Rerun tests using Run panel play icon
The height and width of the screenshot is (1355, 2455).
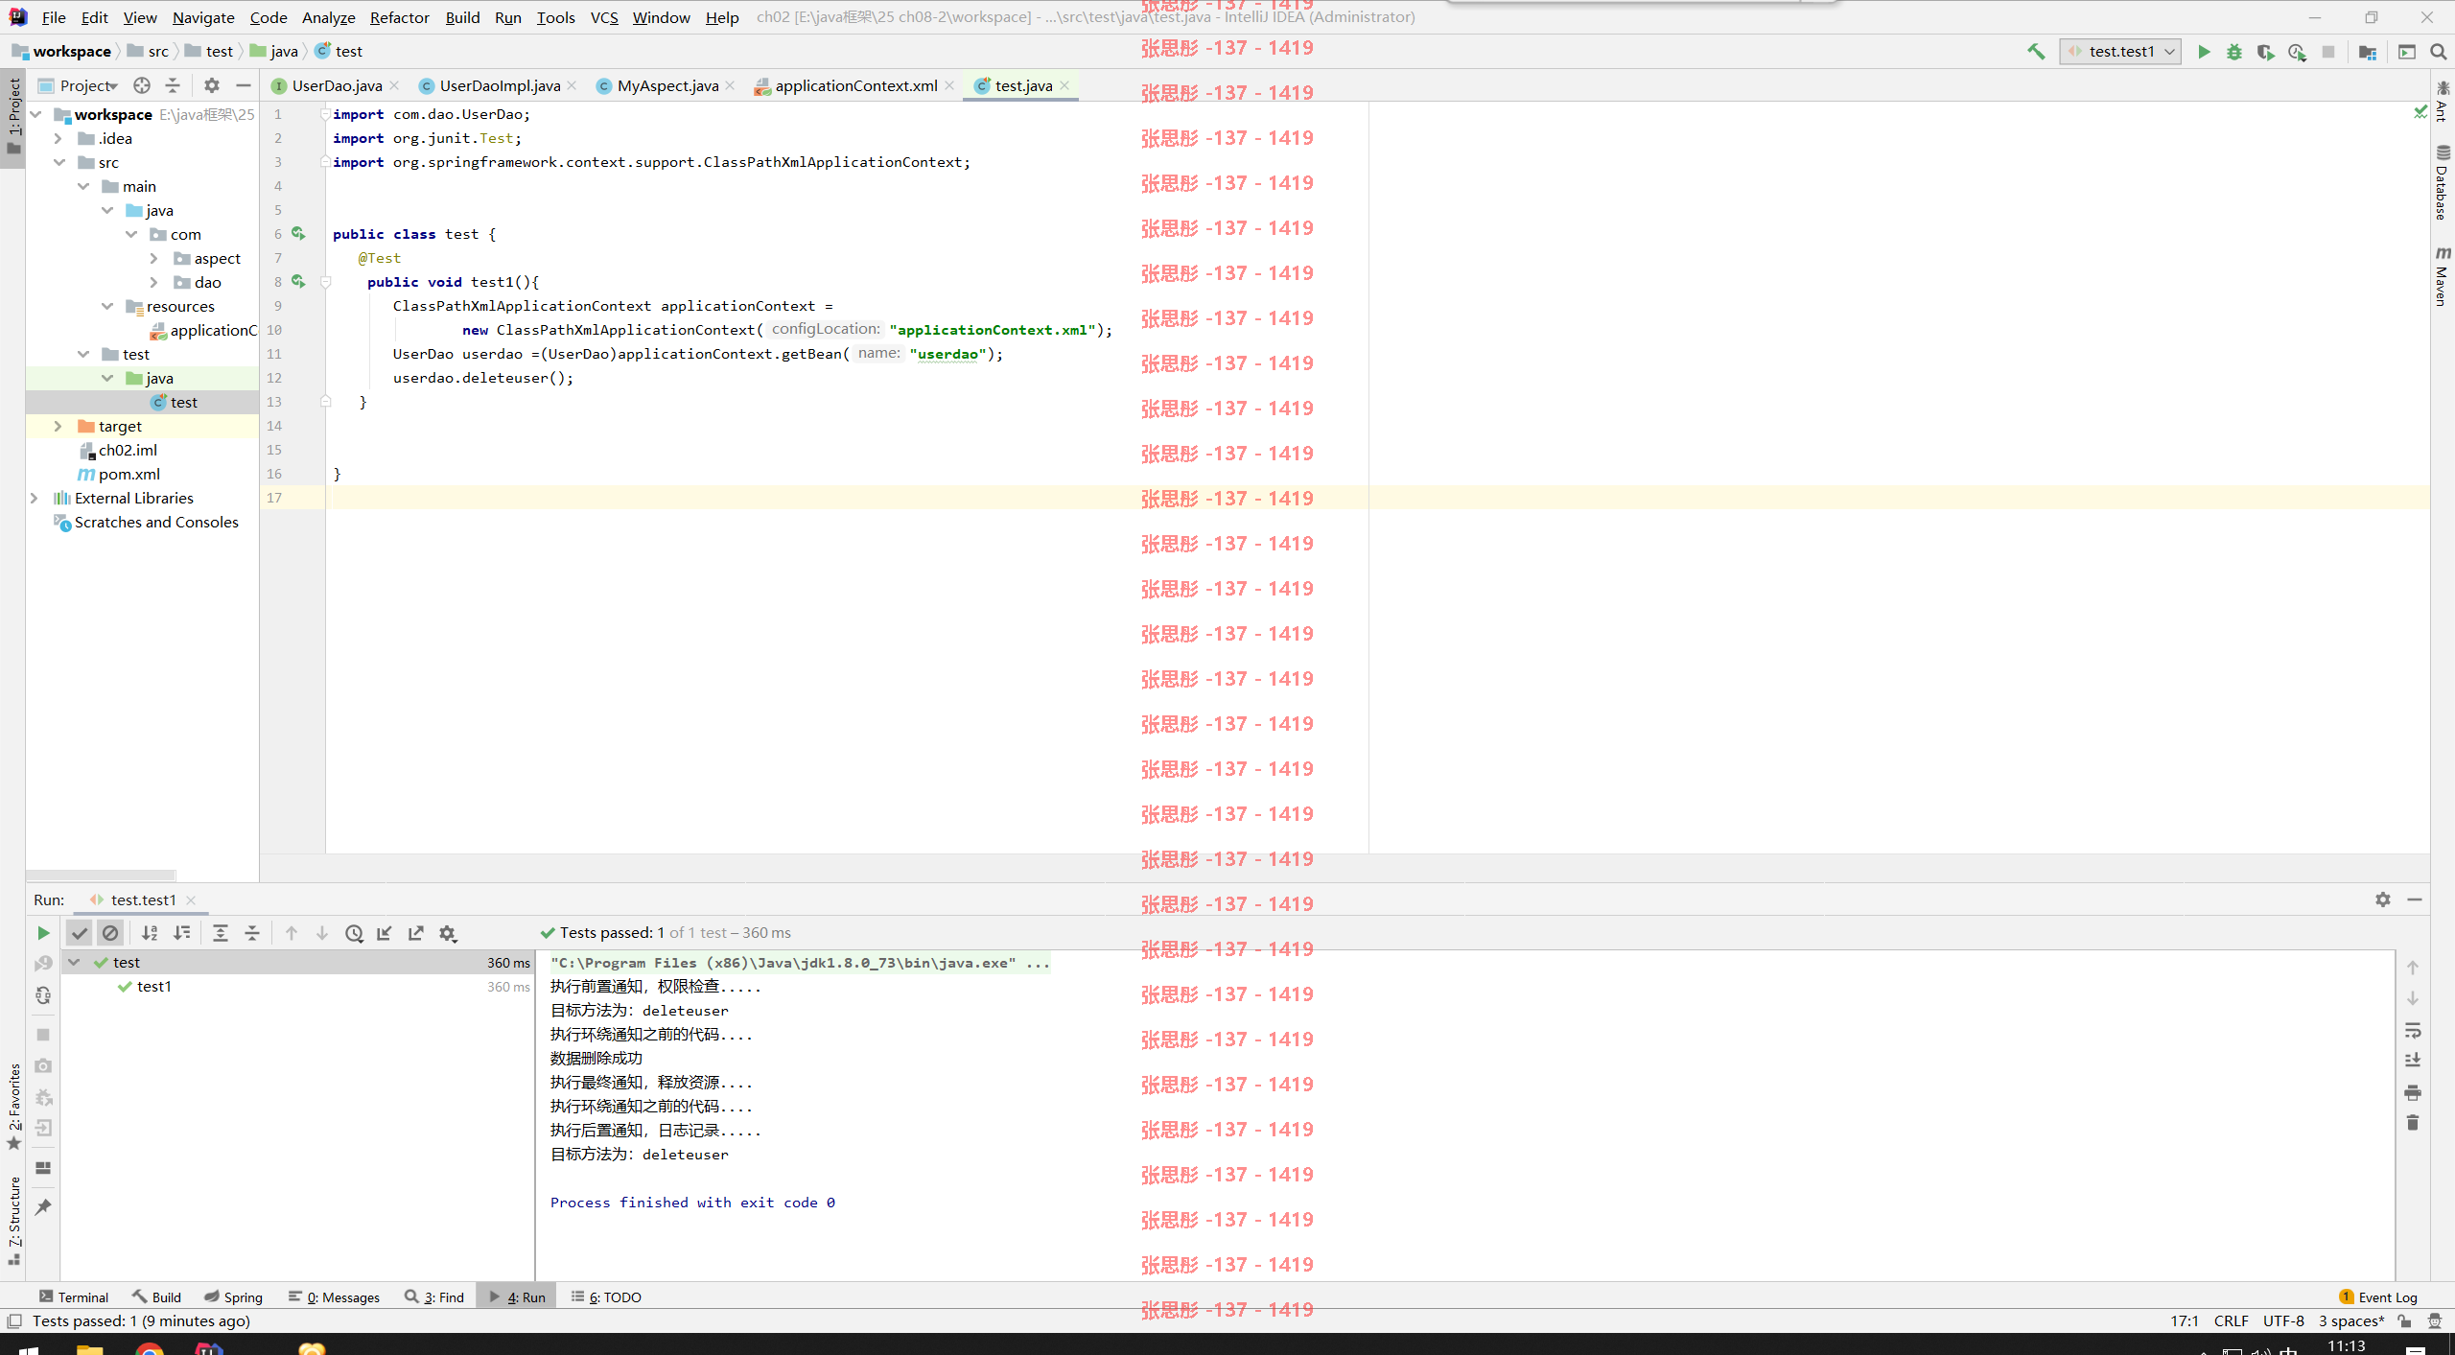coord(42,933)
